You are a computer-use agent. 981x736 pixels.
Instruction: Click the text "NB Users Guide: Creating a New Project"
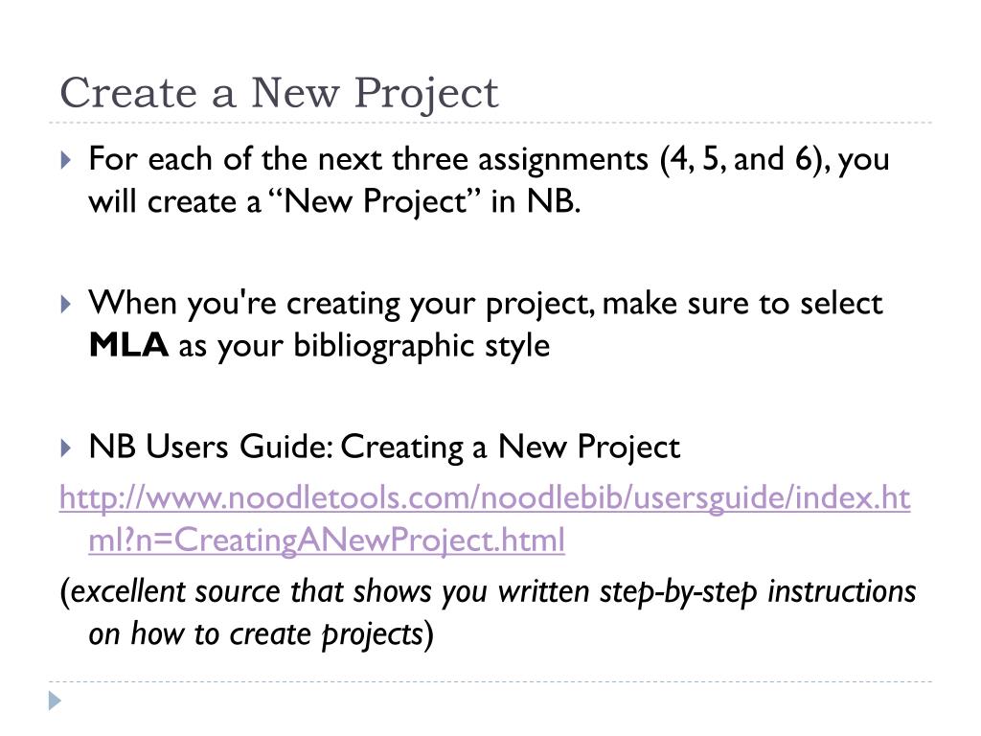[384, 448]
